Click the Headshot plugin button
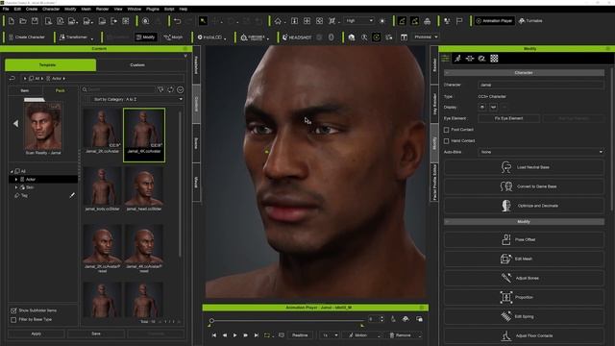 point(297,37)
